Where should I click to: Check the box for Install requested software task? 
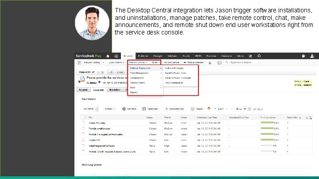[x=83, y=145]
